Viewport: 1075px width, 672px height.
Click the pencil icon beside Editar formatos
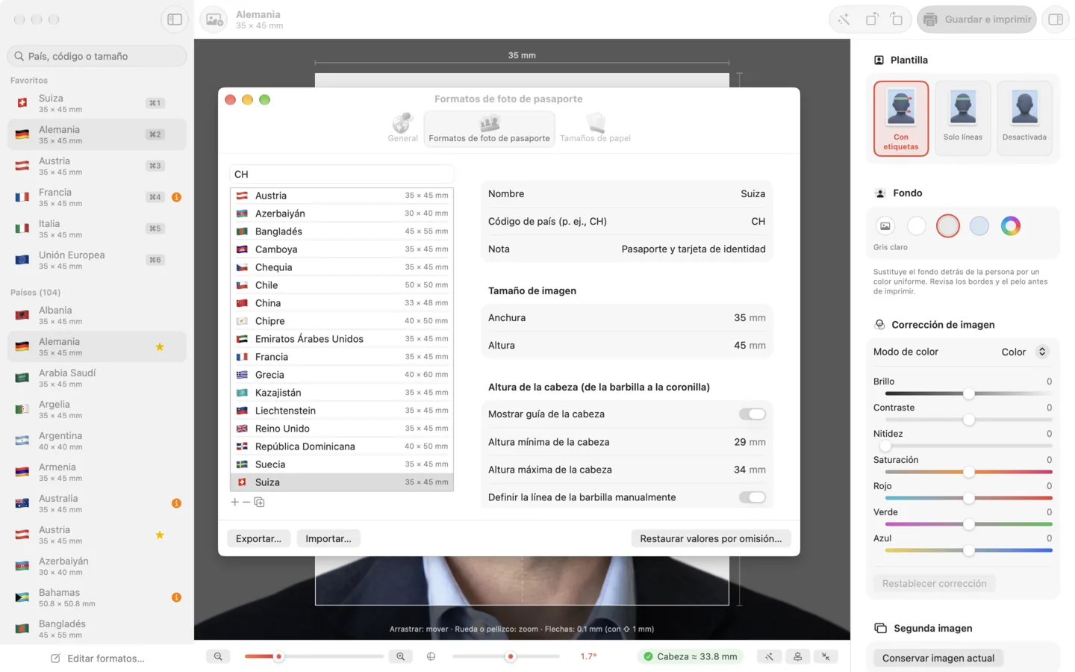tap(55, 659)
